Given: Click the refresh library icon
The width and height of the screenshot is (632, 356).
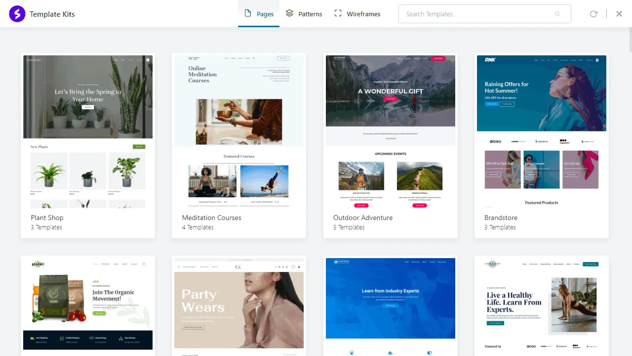Looking at the screenshot, I should [594, 14].
